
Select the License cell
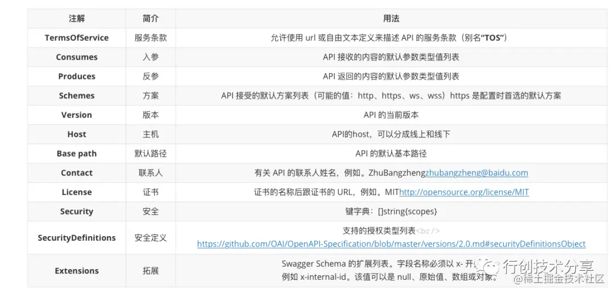pos(76,192)
